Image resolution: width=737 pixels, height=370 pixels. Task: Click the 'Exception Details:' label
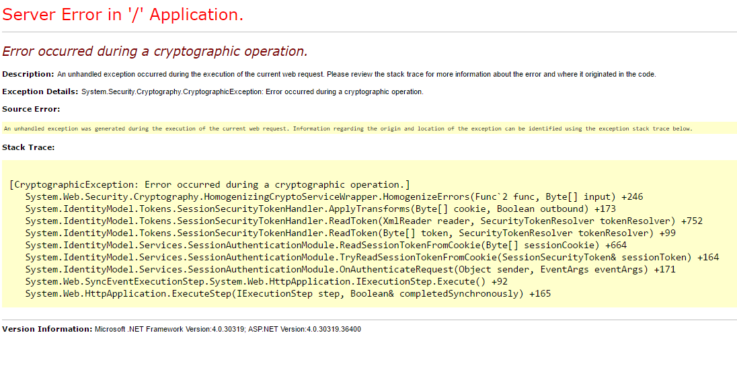point(40,91)
